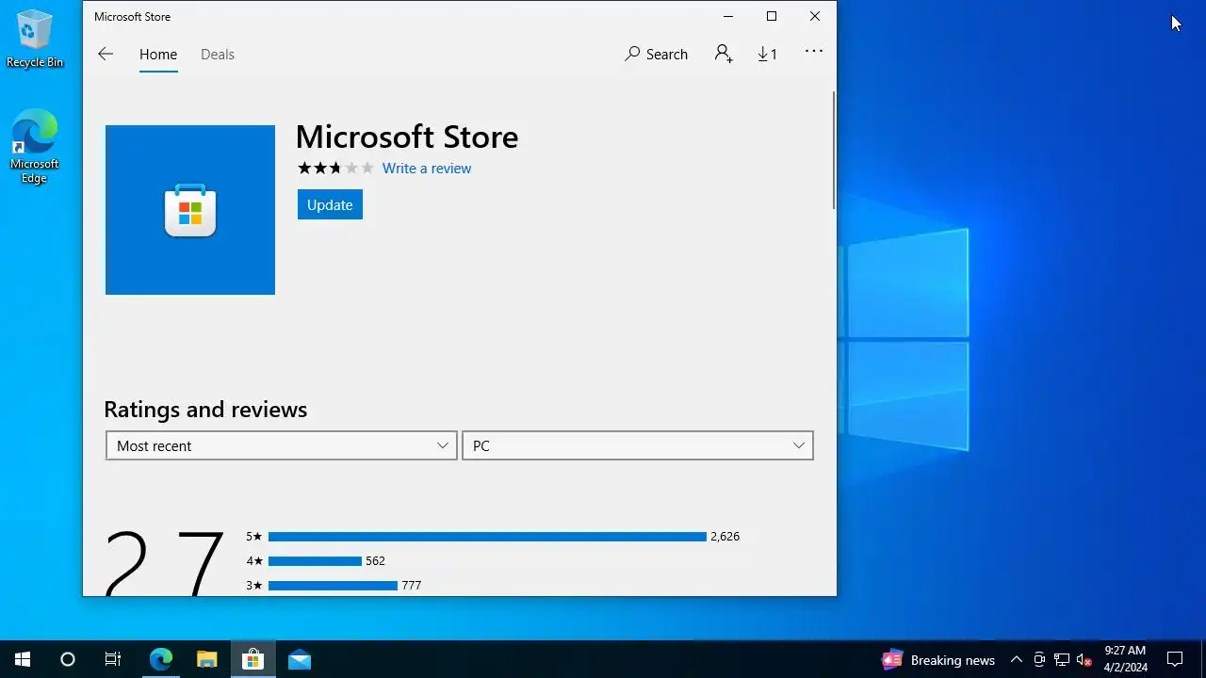Click the 562 four-star count
1206x678 pixels.
pyautogui.click(x=376, y=561)
